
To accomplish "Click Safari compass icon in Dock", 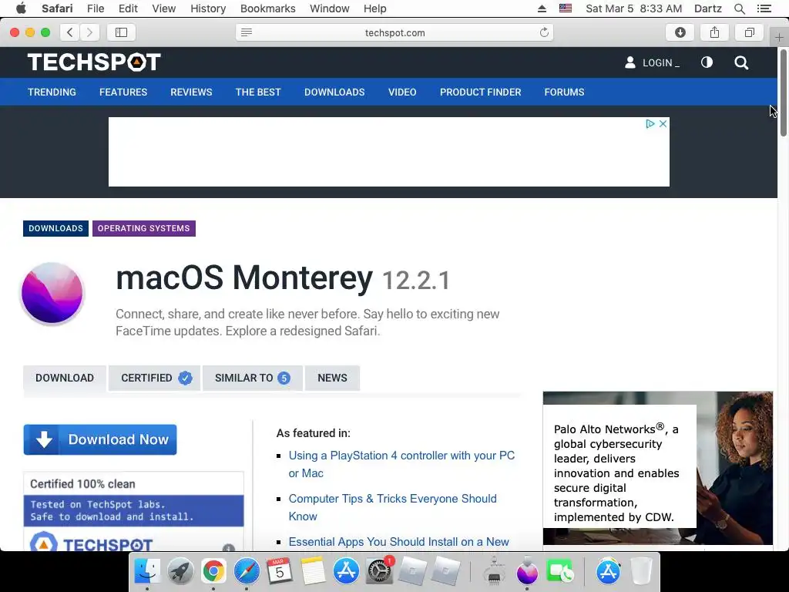I will (247, 571).
